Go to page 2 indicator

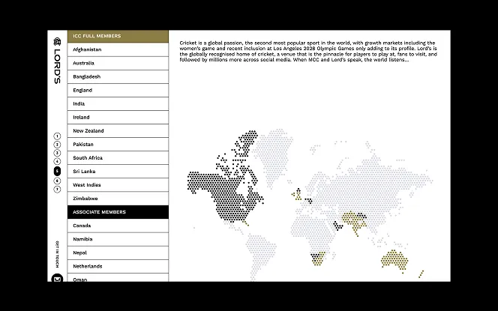point(57,145)
